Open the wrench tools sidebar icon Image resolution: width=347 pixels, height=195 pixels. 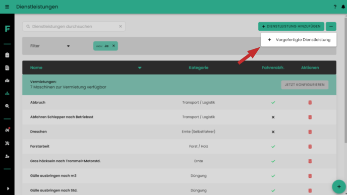pyautogui.click(x=7, y=143)
